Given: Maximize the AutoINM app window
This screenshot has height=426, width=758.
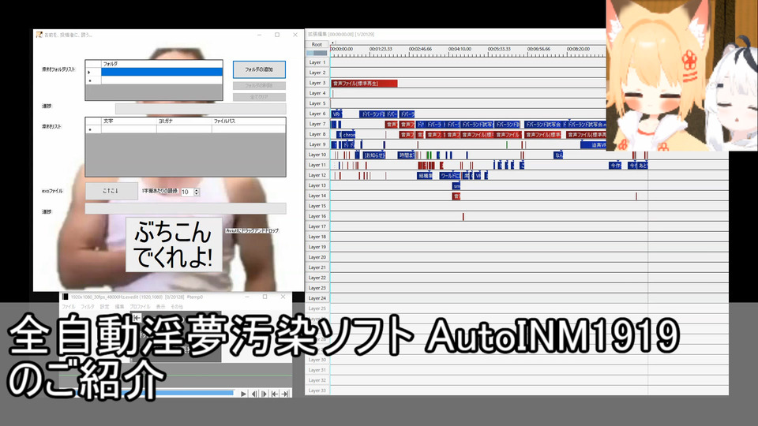Looking at the screenshot, I should tap(277, 35).
